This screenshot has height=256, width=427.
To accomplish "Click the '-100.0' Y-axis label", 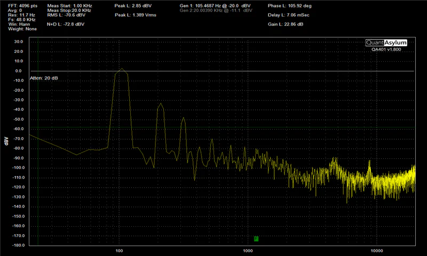I will [x=18, y=167].
